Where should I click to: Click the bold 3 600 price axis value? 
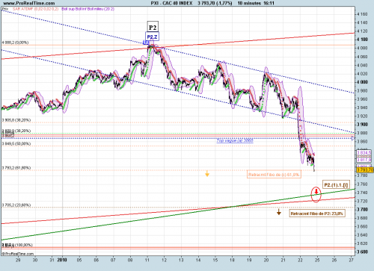(362, 252)
